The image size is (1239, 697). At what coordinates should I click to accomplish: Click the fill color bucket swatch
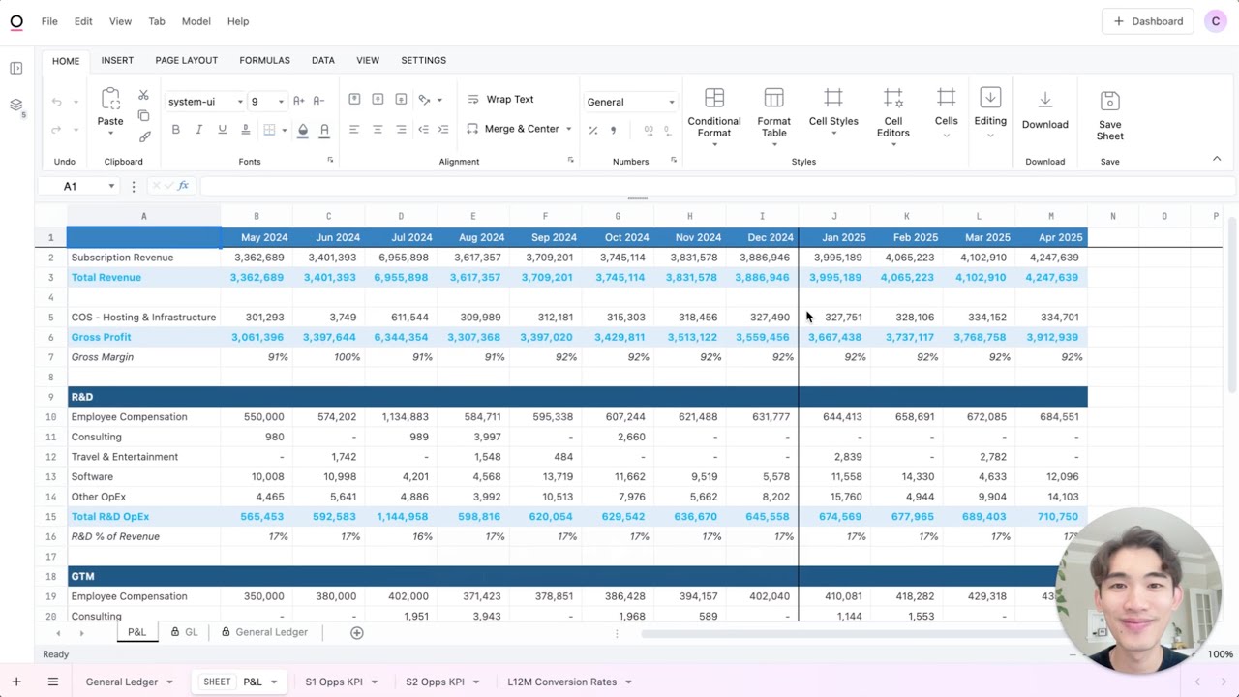coord(303,130)
